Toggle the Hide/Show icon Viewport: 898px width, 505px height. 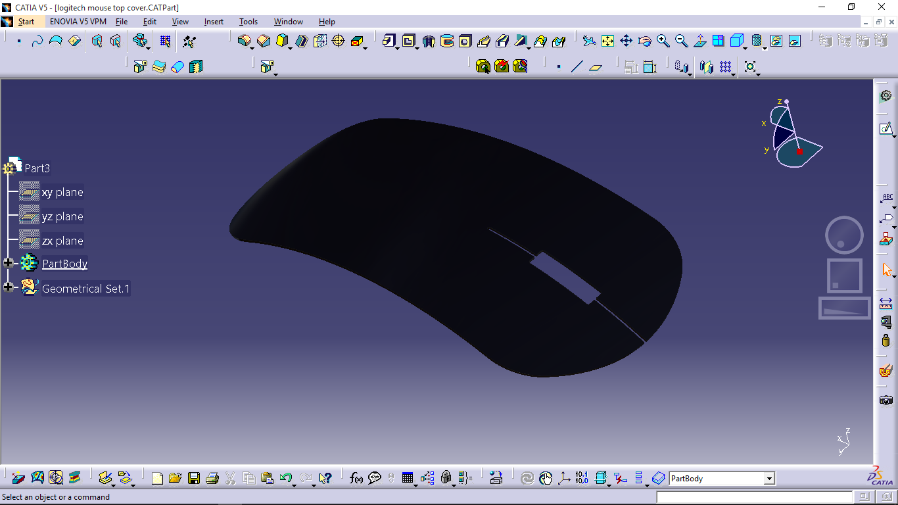point(776,41)
